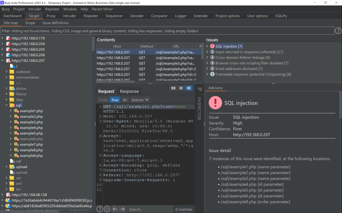Open search settings gear icon
This screenshot has height=213, width=342.
pos(107,209)
